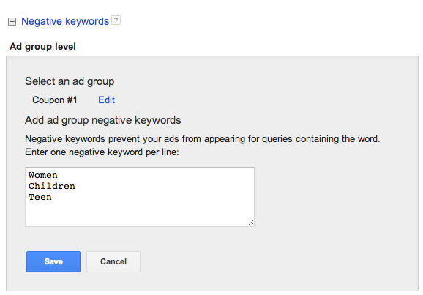423x295 pixels.
Task: Click the Enter one negative keyword per line label
Action: pyautogui.click(x=102, y=152)
